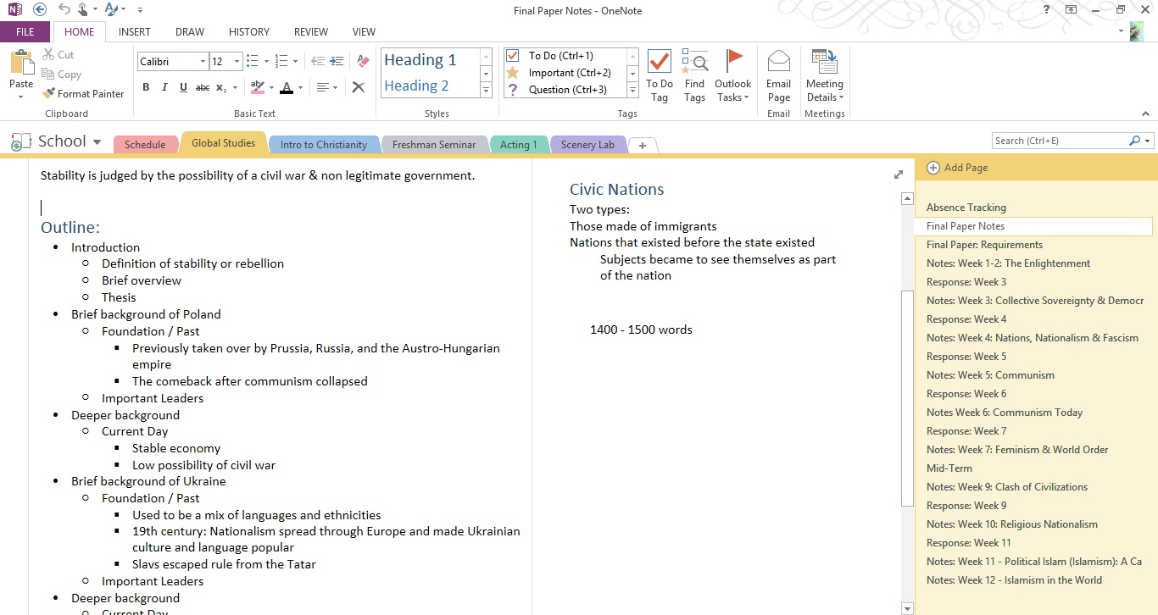Open the Paste options arrow
Screen dimensions: 1158x615
point(21,97)
